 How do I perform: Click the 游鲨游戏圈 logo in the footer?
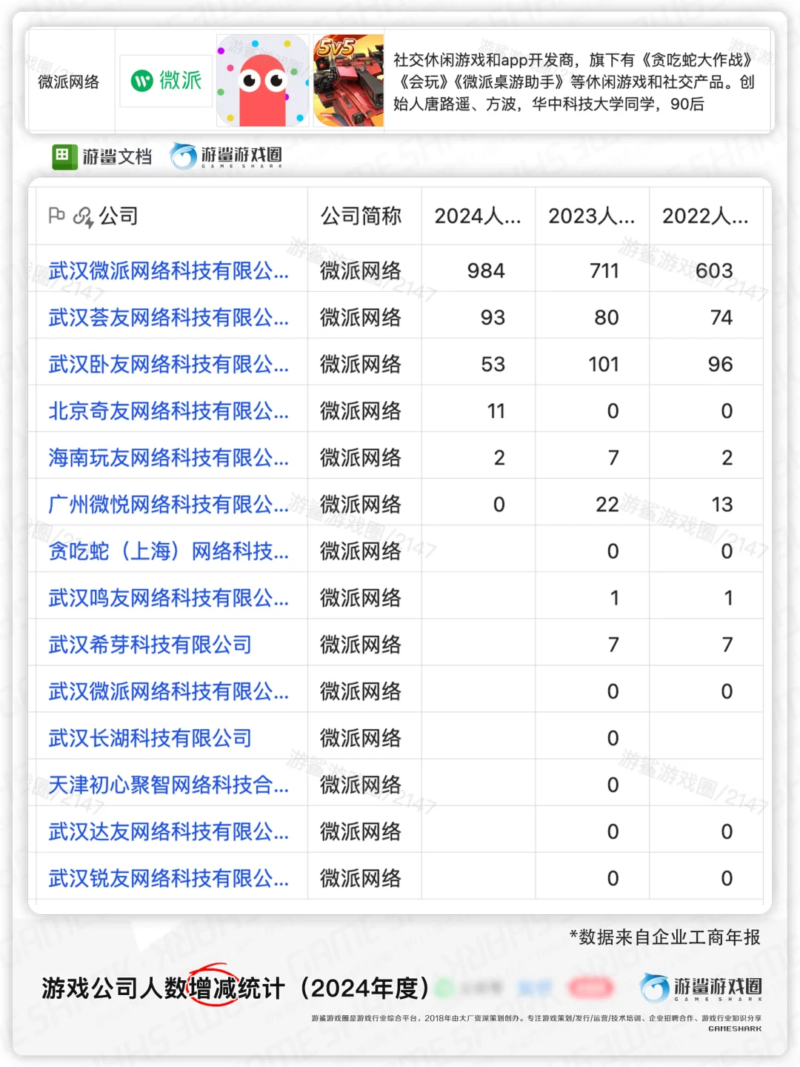coord(701,988)
